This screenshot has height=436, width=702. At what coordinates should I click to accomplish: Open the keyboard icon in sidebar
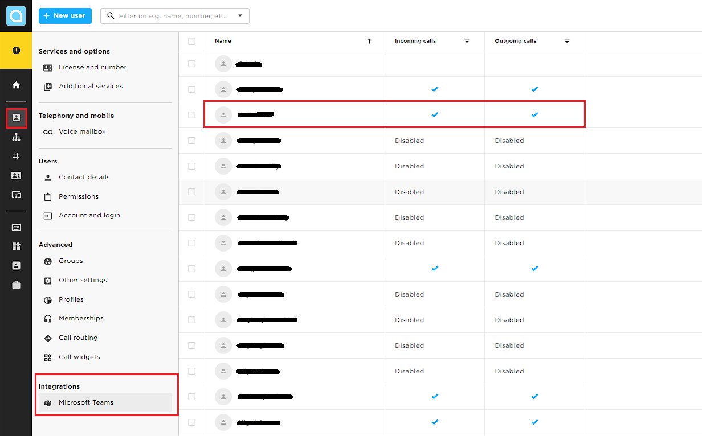16,227
